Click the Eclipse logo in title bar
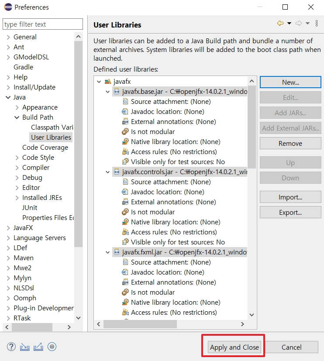The width and height of the screenshot is (324, 361). 8,7
